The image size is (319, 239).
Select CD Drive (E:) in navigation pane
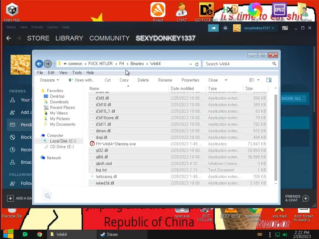tap(62, 147)
